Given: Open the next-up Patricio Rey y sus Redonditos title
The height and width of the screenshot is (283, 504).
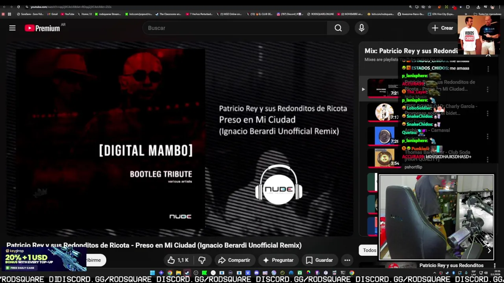Looking at the screenshot, I should [451, 266].
